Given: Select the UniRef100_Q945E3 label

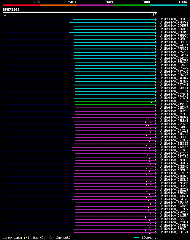Looking at the screenshot, I should [174, 26].
